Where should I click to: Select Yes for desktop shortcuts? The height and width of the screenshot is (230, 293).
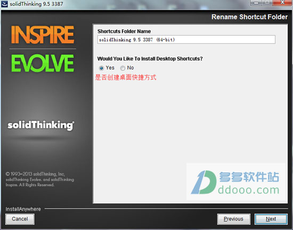pos(101,68)
